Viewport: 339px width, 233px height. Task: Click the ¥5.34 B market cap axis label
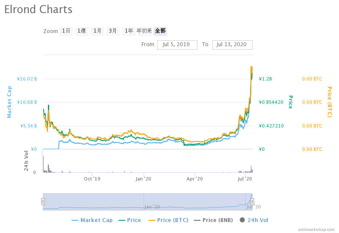(28, 126)
